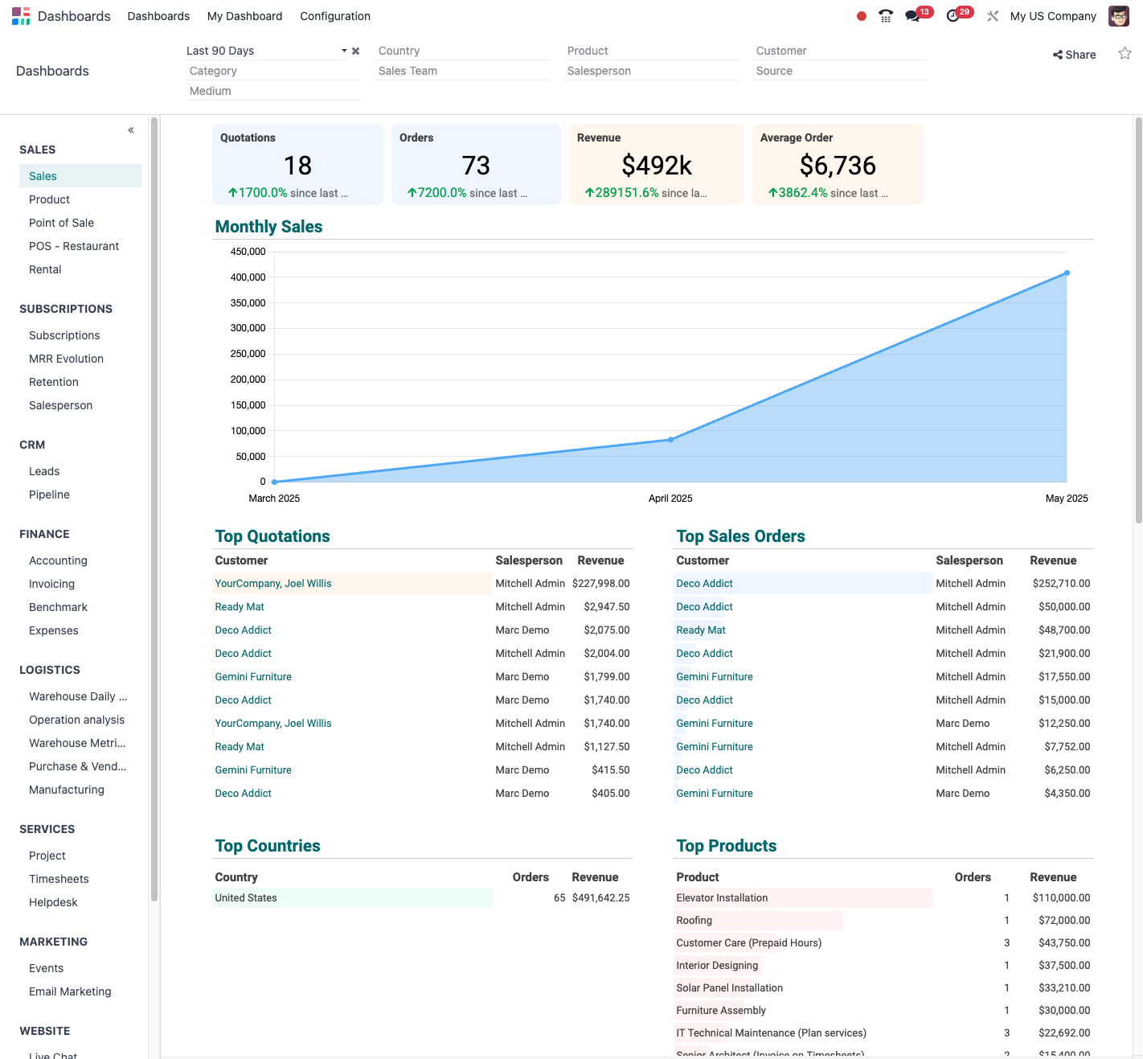This screenshot has width=1143, height=1059.
Task: Select Product dashboard in sidebar
Action: (80, 199)
